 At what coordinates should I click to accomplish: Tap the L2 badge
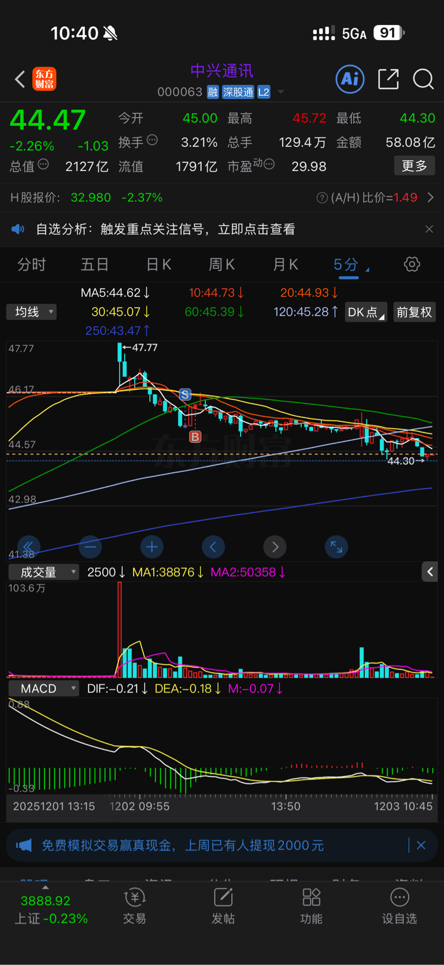click(264, 92)
